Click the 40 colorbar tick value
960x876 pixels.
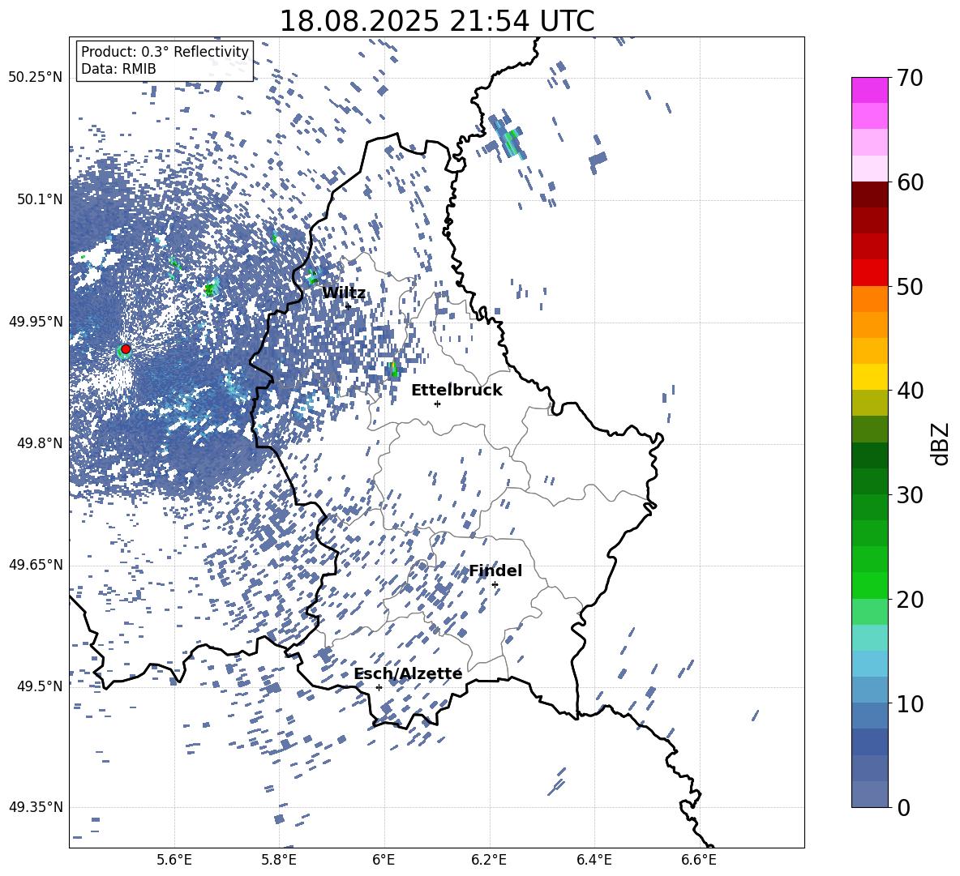pyautogui.click(x=910, y=391)
